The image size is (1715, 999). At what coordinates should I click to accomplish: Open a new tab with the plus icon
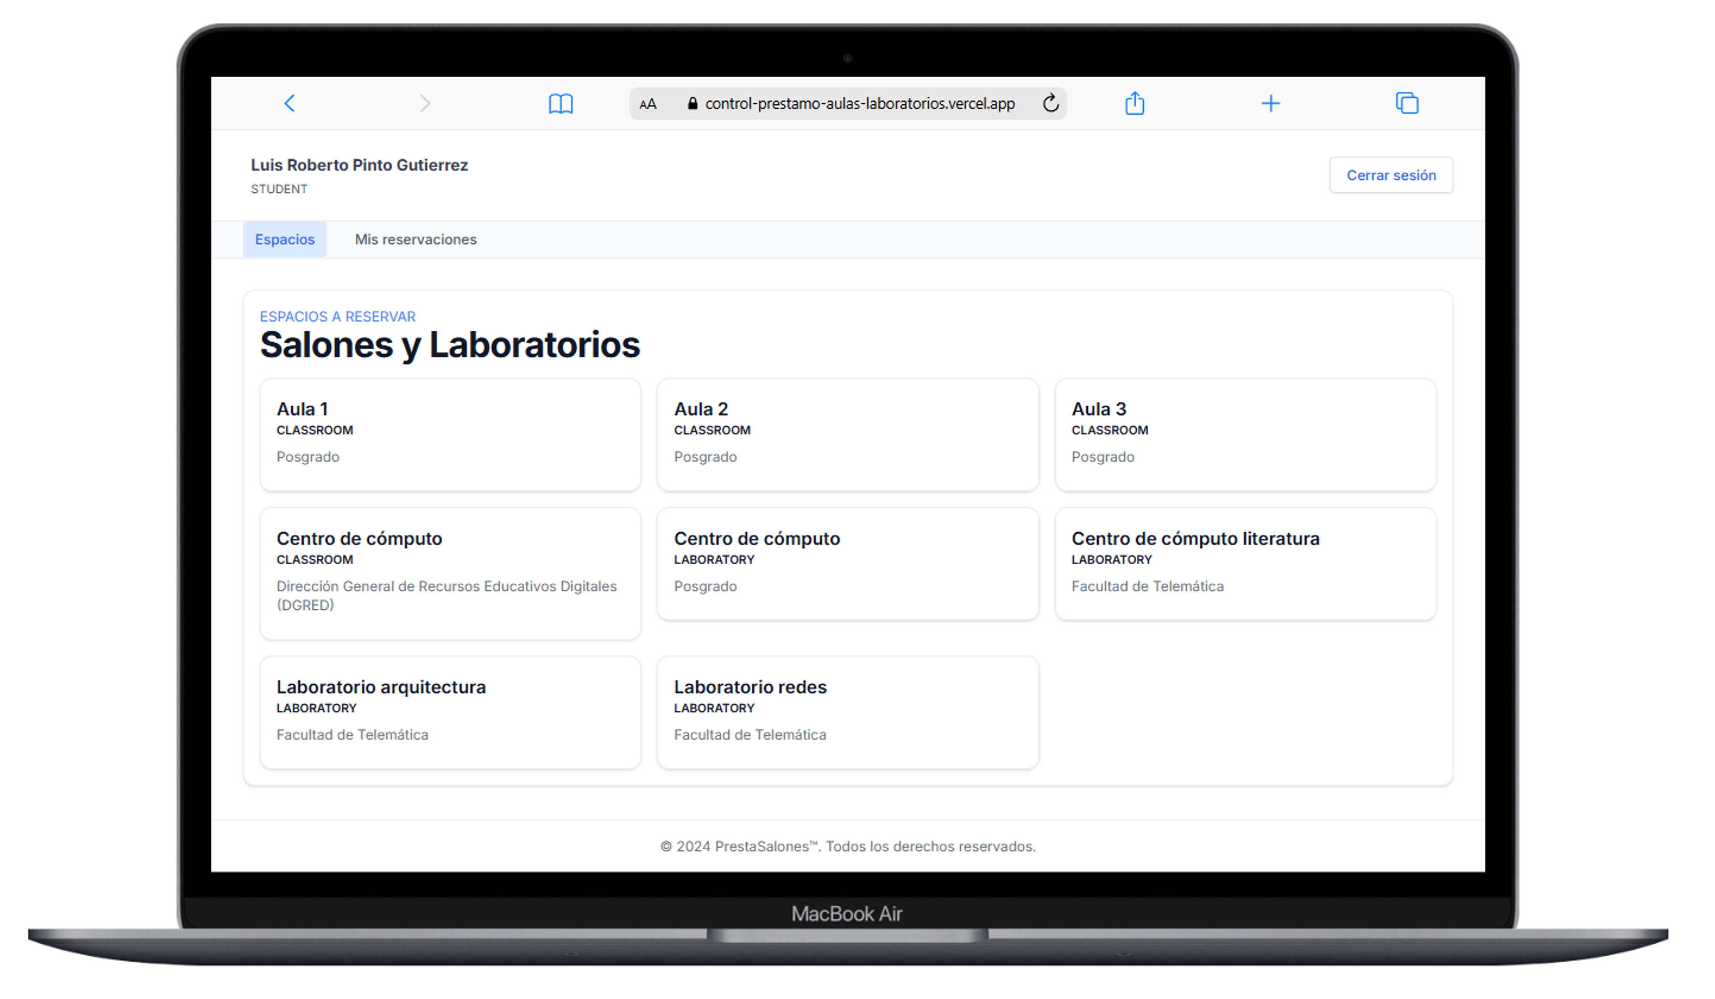point(1271,103)
